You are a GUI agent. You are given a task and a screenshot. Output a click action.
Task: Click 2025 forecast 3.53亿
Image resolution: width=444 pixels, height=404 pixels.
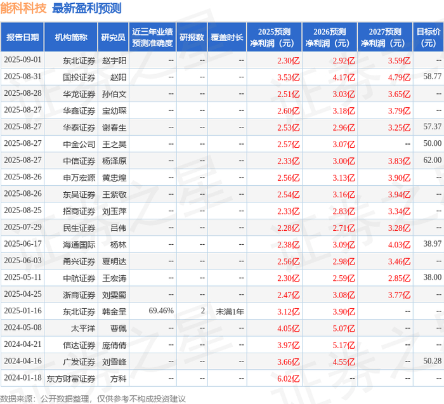coord(288,77)
